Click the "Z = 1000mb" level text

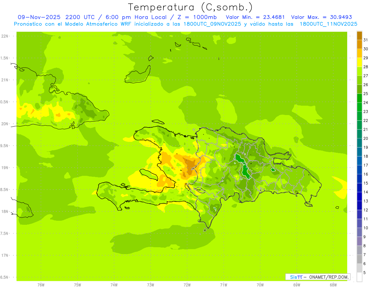point(197,17)
